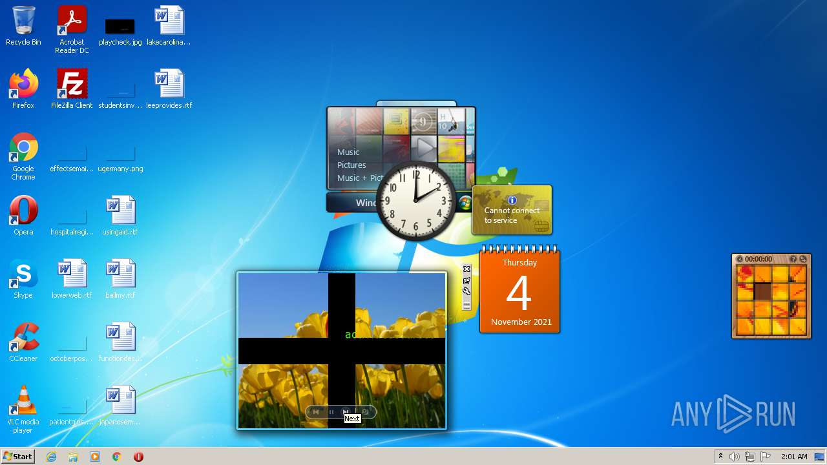Launch the Skype shortcut
Screen dimensions: 827x465
(23, 279)
